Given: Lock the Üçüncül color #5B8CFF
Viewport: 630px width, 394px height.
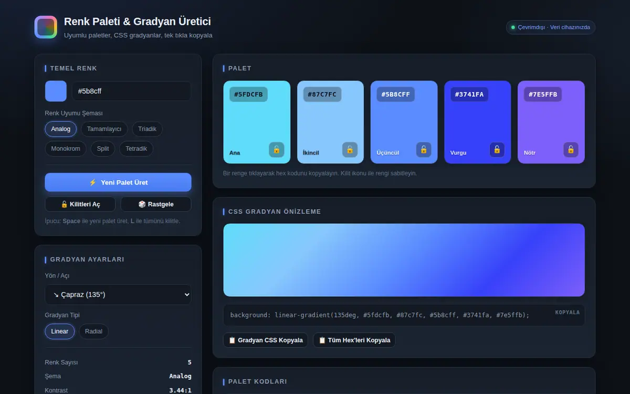Looking at the screenshot, I should tap(424, 150).
